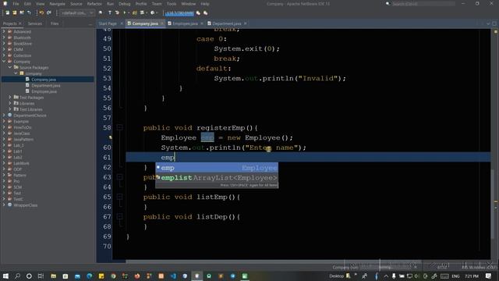The width and height of the screenshot is (499, 281).
Task: Open the Windows Start menu
Action: pos(5,276)
